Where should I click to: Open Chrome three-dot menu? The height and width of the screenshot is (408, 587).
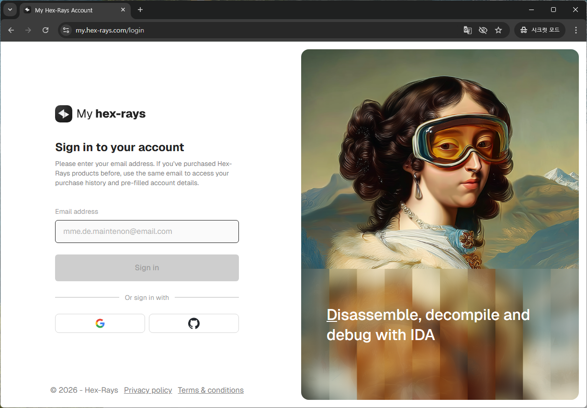click(x=576, y=30)
